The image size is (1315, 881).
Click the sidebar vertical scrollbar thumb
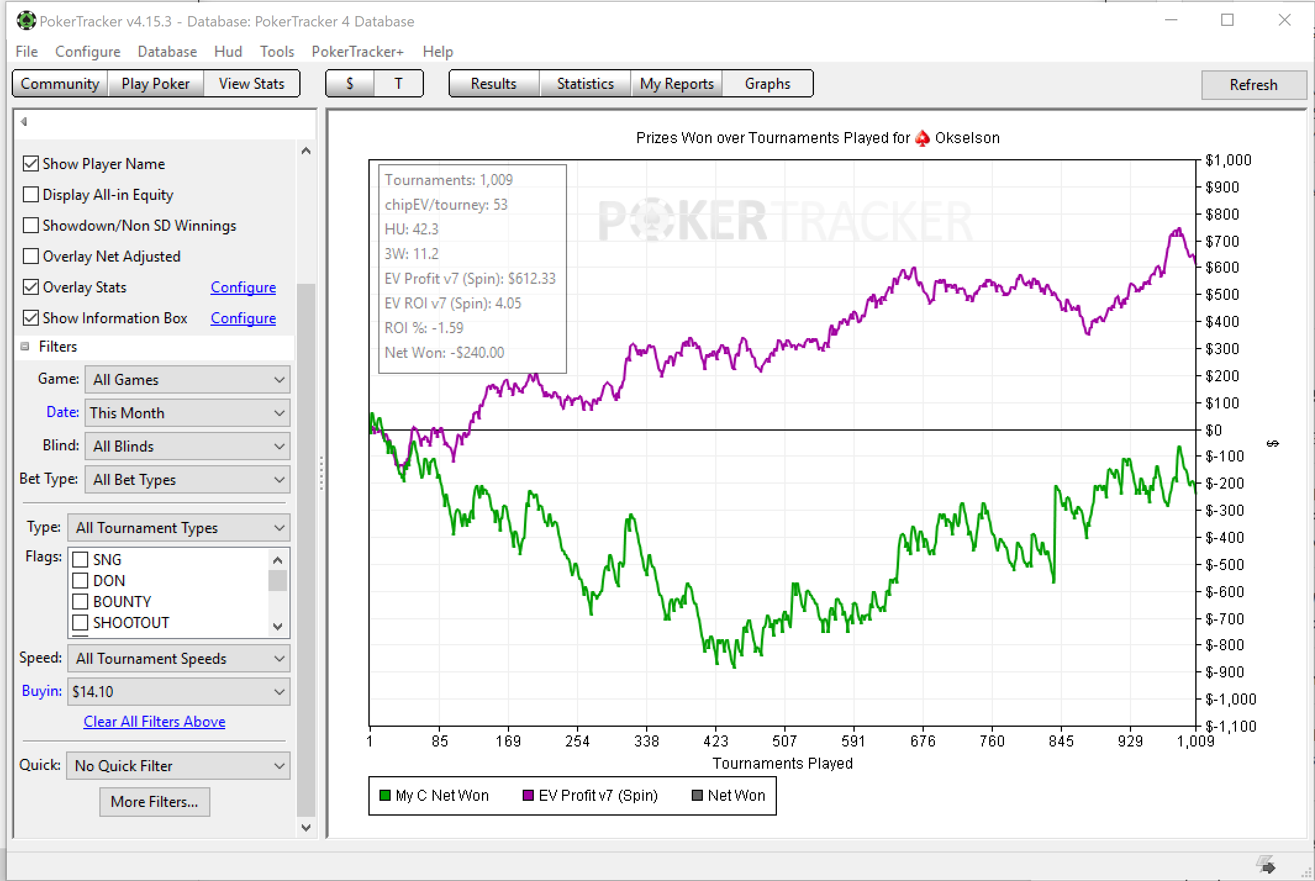click(306, 549)
